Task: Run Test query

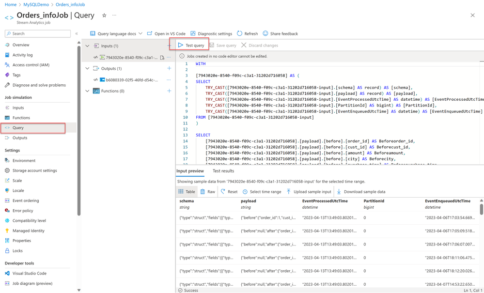Action: click(x=191, y=46)
